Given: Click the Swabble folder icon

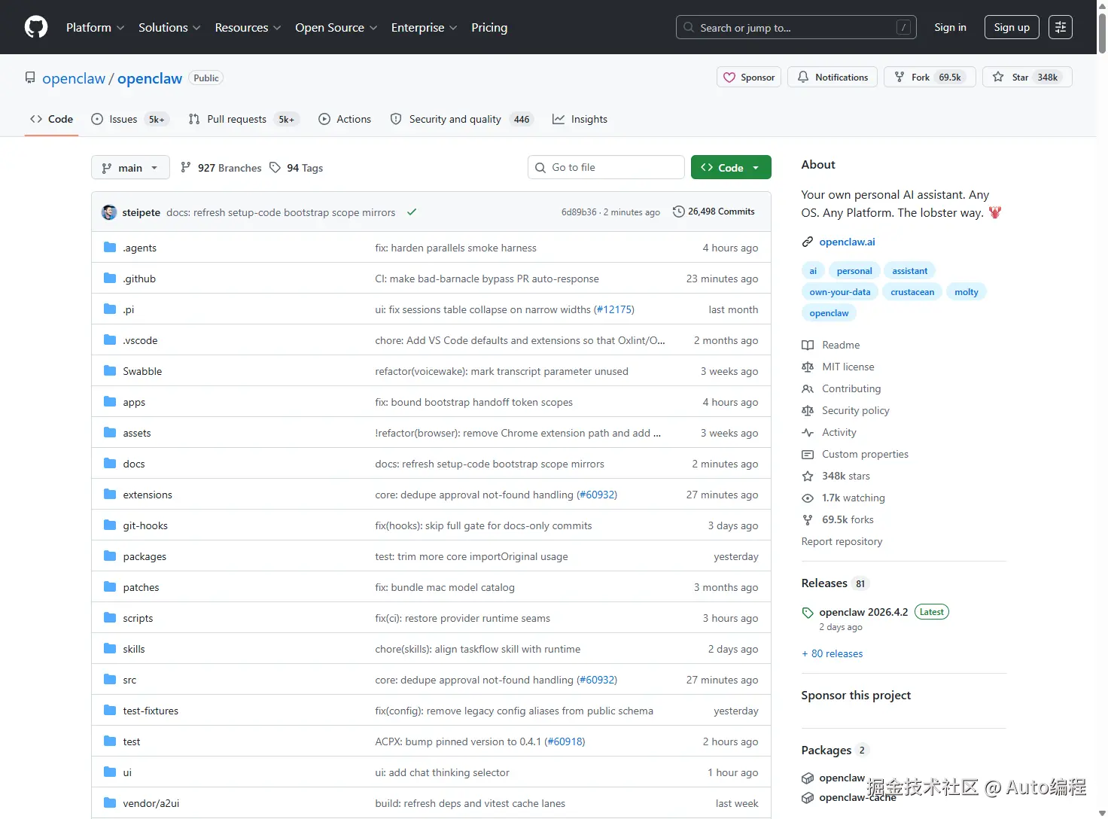Looking at the screenshot, I should 110,370.
